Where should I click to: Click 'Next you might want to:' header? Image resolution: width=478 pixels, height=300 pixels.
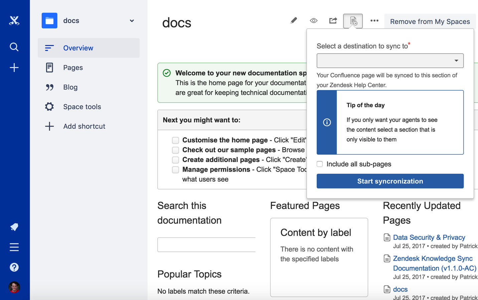pos(201,120)
